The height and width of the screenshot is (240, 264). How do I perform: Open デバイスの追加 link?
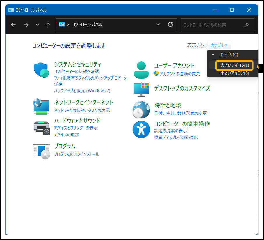(66, 135)
